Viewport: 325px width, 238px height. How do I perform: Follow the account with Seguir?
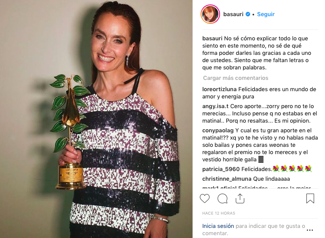click(266, 14)
